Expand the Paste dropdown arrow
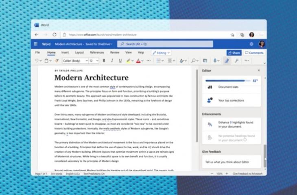The width and height of the screenshot is (297, 195). (50, 61)
